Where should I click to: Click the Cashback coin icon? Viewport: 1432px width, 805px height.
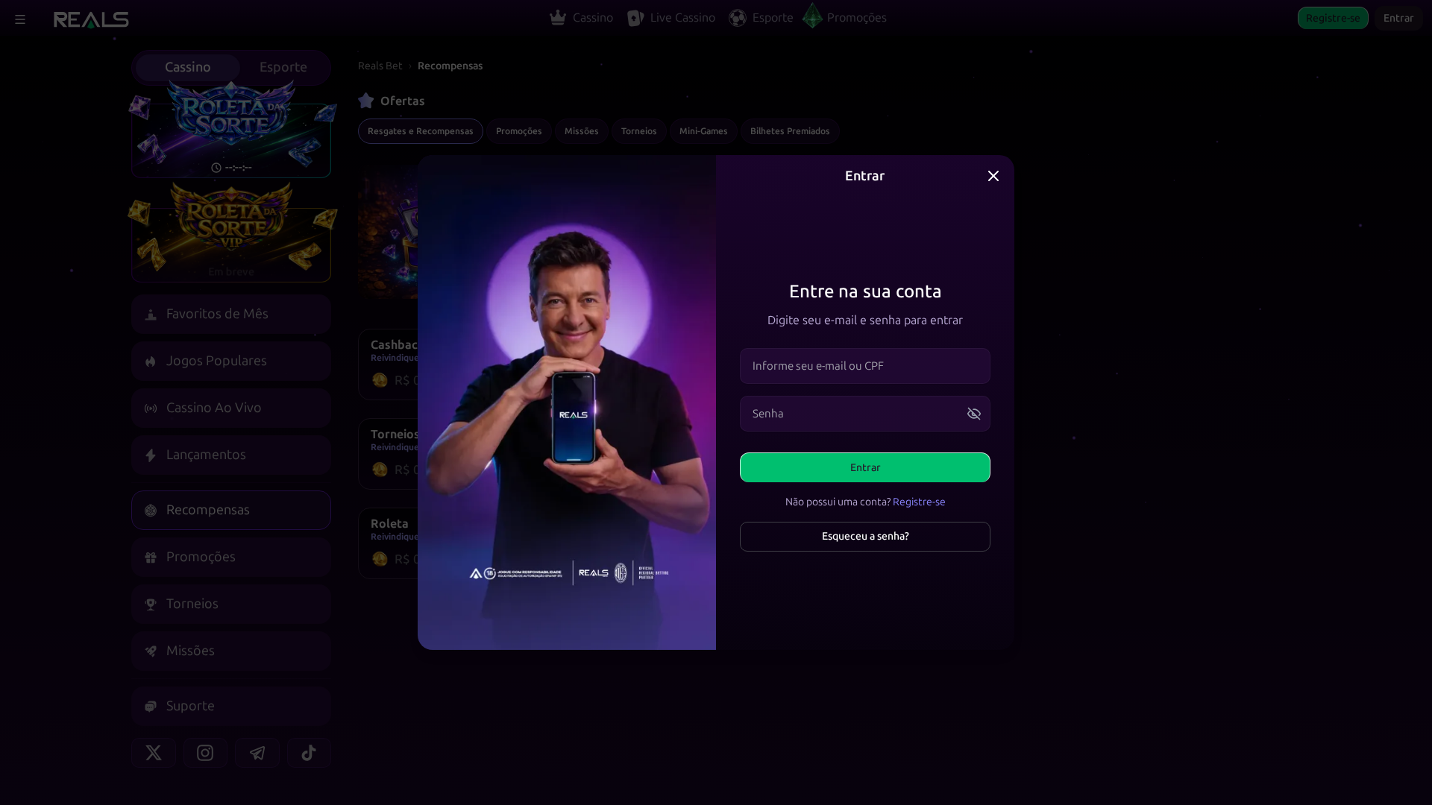pyautogui.click(x=380, y=380)
